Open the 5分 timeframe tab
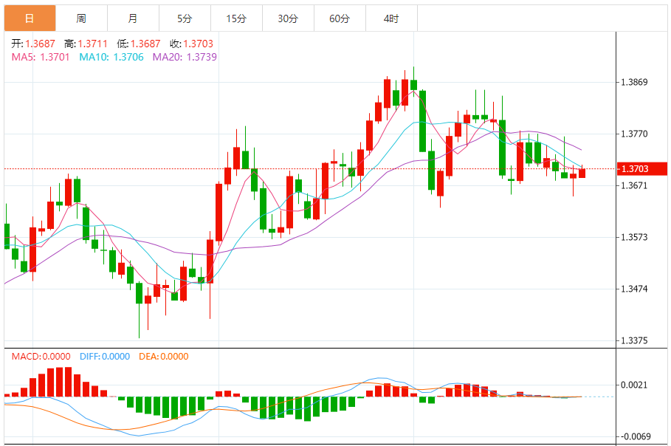 click(x=185, y=18)
